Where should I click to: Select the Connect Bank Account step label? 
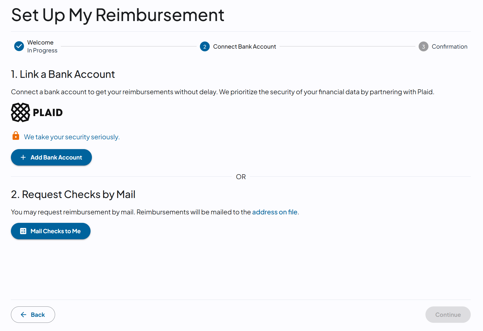click(245, 46)
